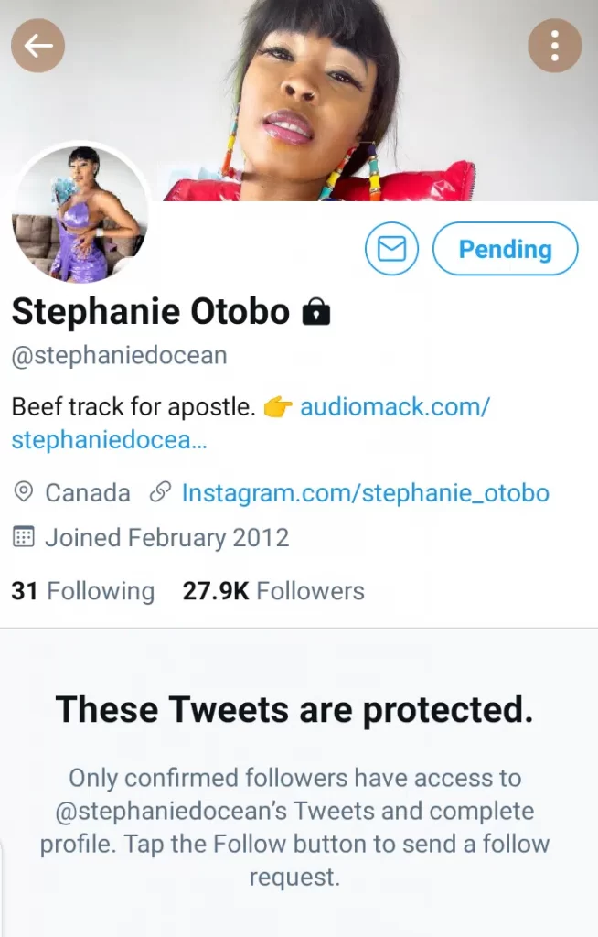Click the @stephaniedocean handle under the name
Image resolution: width=598 pixels, height=937 pixels.
coord(119,355)
